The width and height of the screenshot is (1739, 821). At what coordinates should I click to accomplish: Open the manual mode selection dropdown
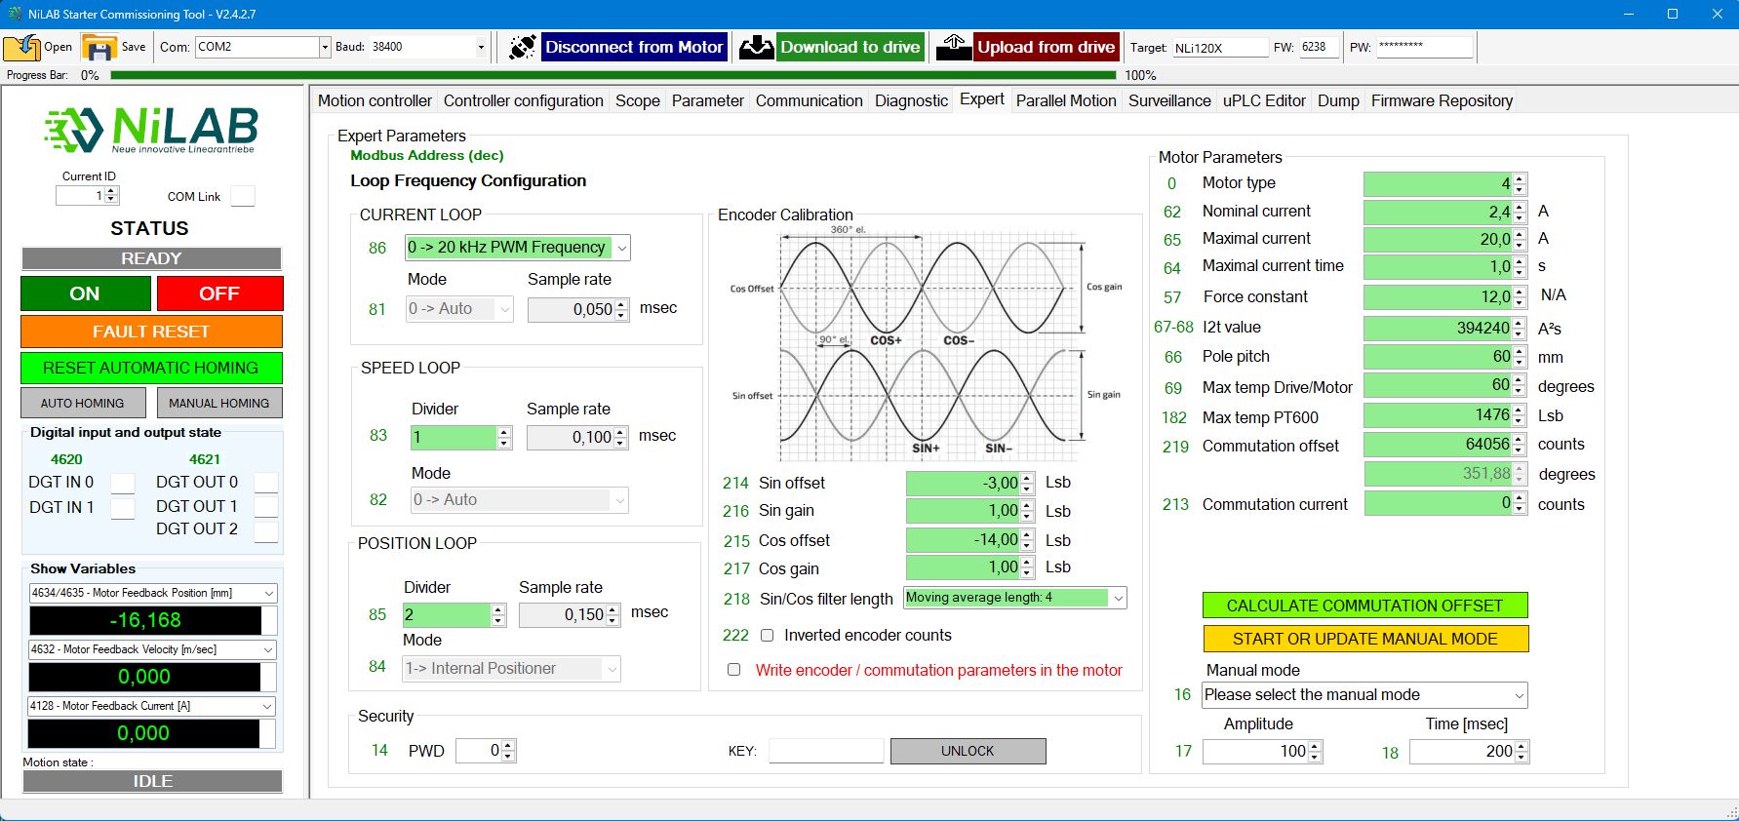(1518, 695)
